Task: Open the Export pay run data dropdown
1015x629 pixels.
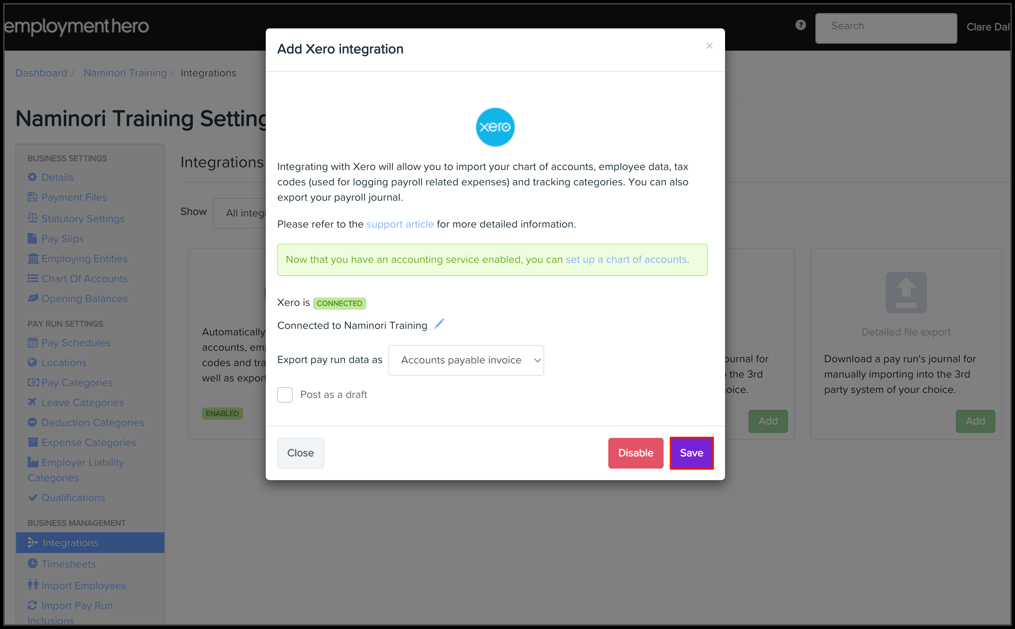Action: [466, 360]
